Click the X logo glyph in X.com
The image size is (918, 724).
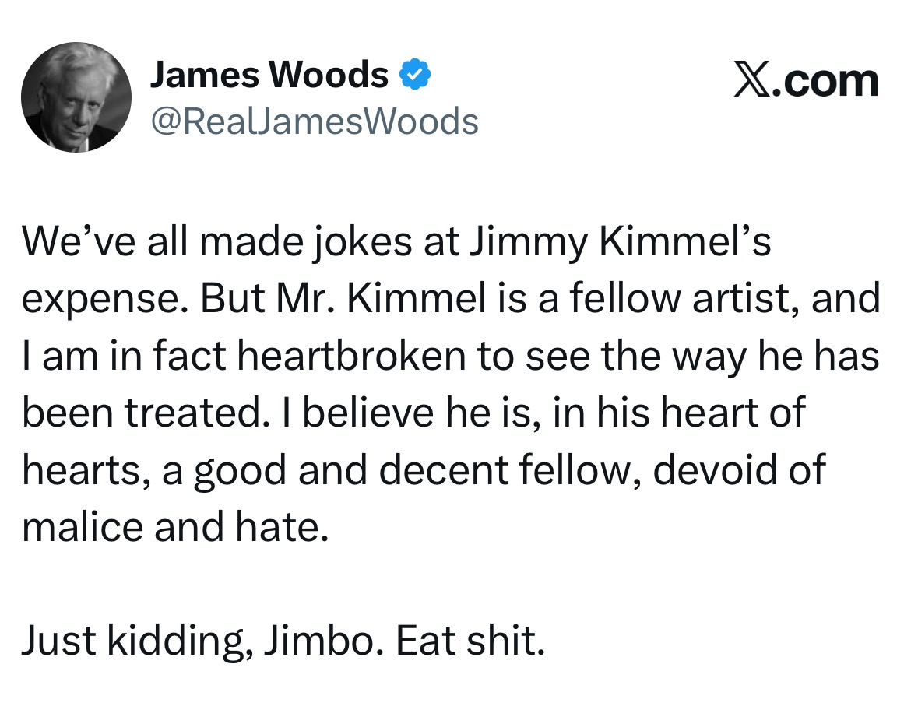tap(752, 82)
